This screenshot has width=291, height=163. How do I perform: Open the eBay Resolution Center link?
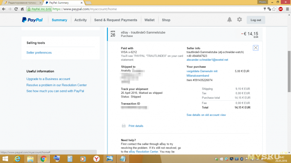(x=143, y=151)
